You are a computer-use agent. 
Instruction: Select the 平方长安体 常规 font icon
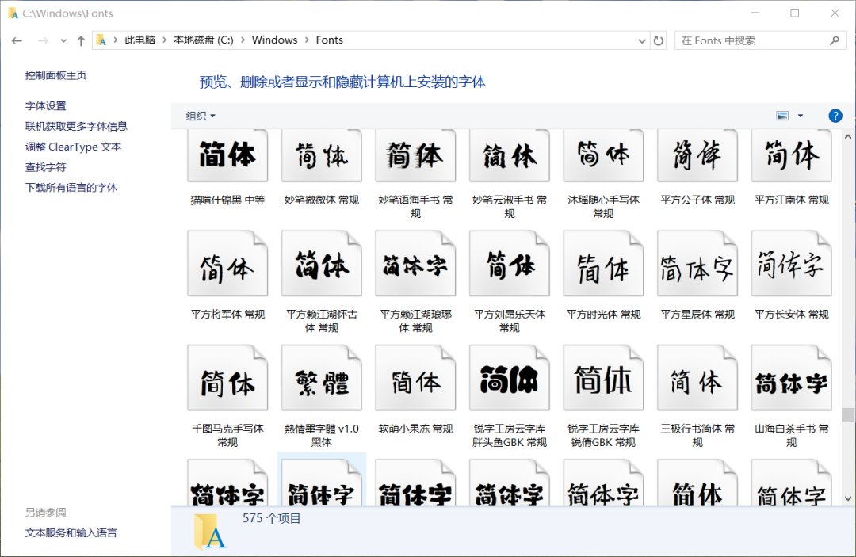pos(791,264)
